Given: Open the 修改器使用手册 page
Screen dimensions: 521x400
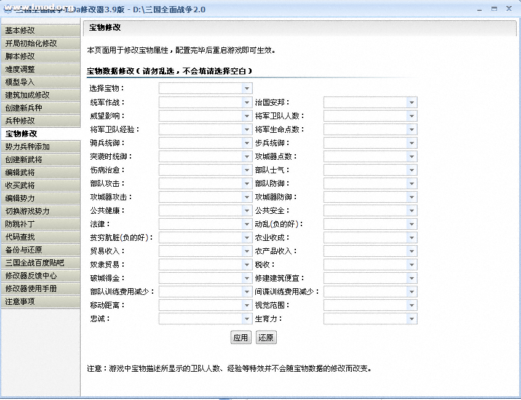Looking at the screenshot, I should 41,288.
